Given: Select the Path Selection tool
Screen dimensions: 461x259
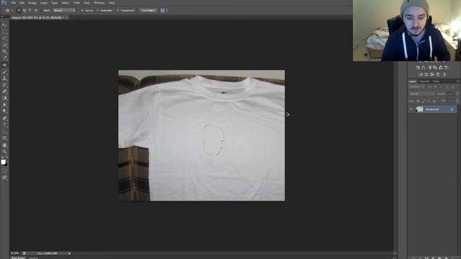Looking at the screenshot, I should pyautogui.click(x=4, y=131).
